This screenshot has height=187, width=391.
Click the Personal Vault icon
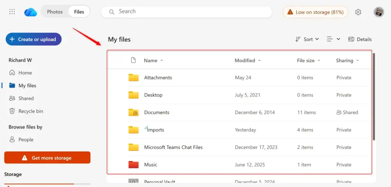point(133,181)
